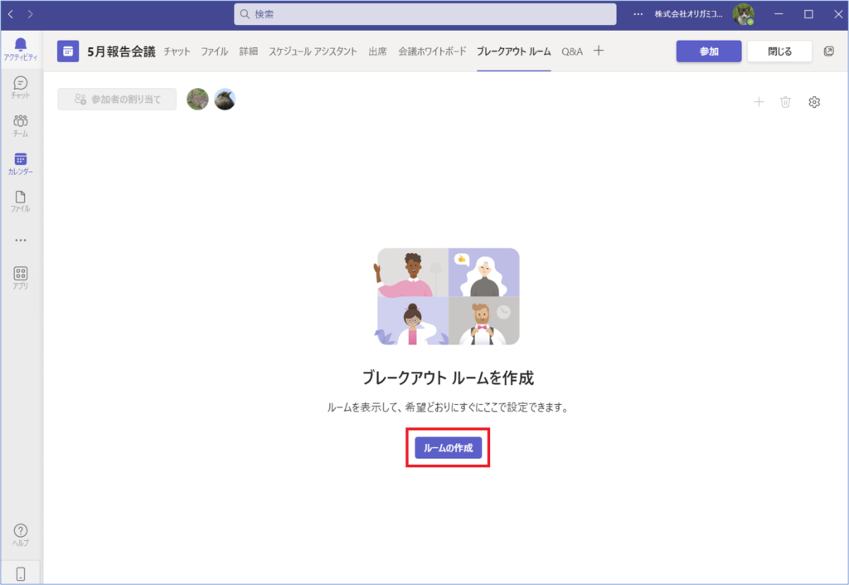Open Files in the left sidebar
Image resolution: width=849 pixels, height=585 pixels.
21,202
